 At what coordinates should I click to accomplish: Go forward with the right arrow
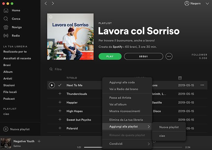(53, 3)
